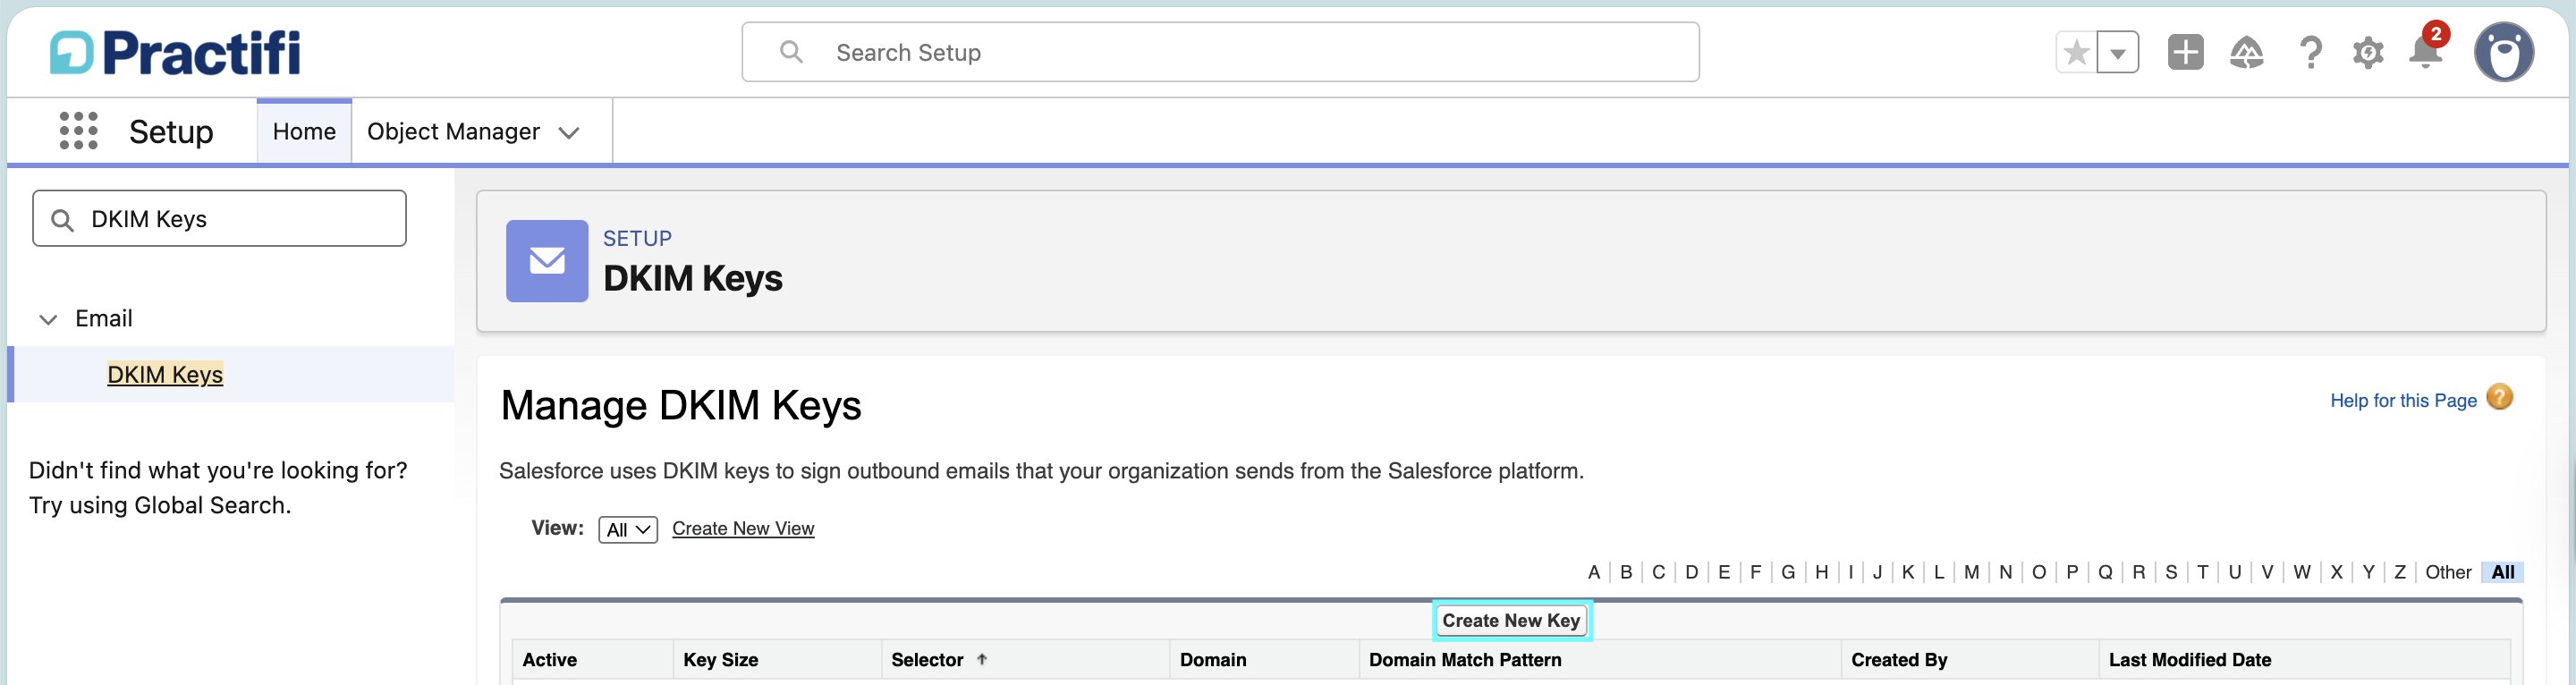The height and width of the screenshot is (685, 2576).
Task: Add this page to favorites star
Action: (x=2076, y=52)
